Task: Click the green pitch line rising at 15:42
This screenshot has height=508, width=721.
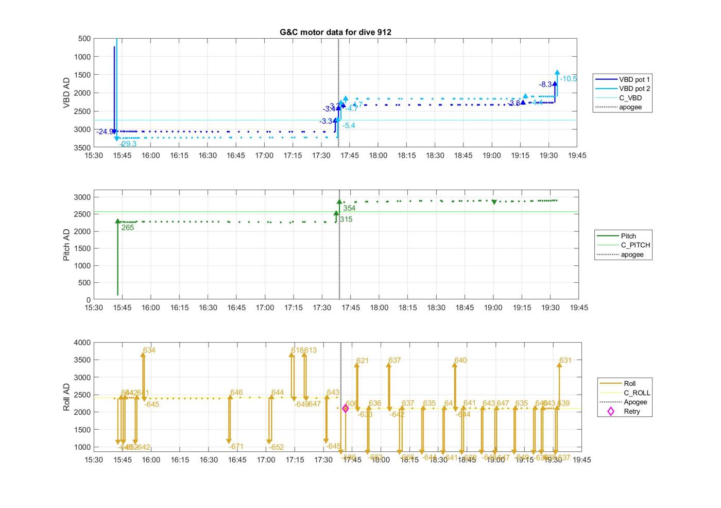Action: coord(118,258)
